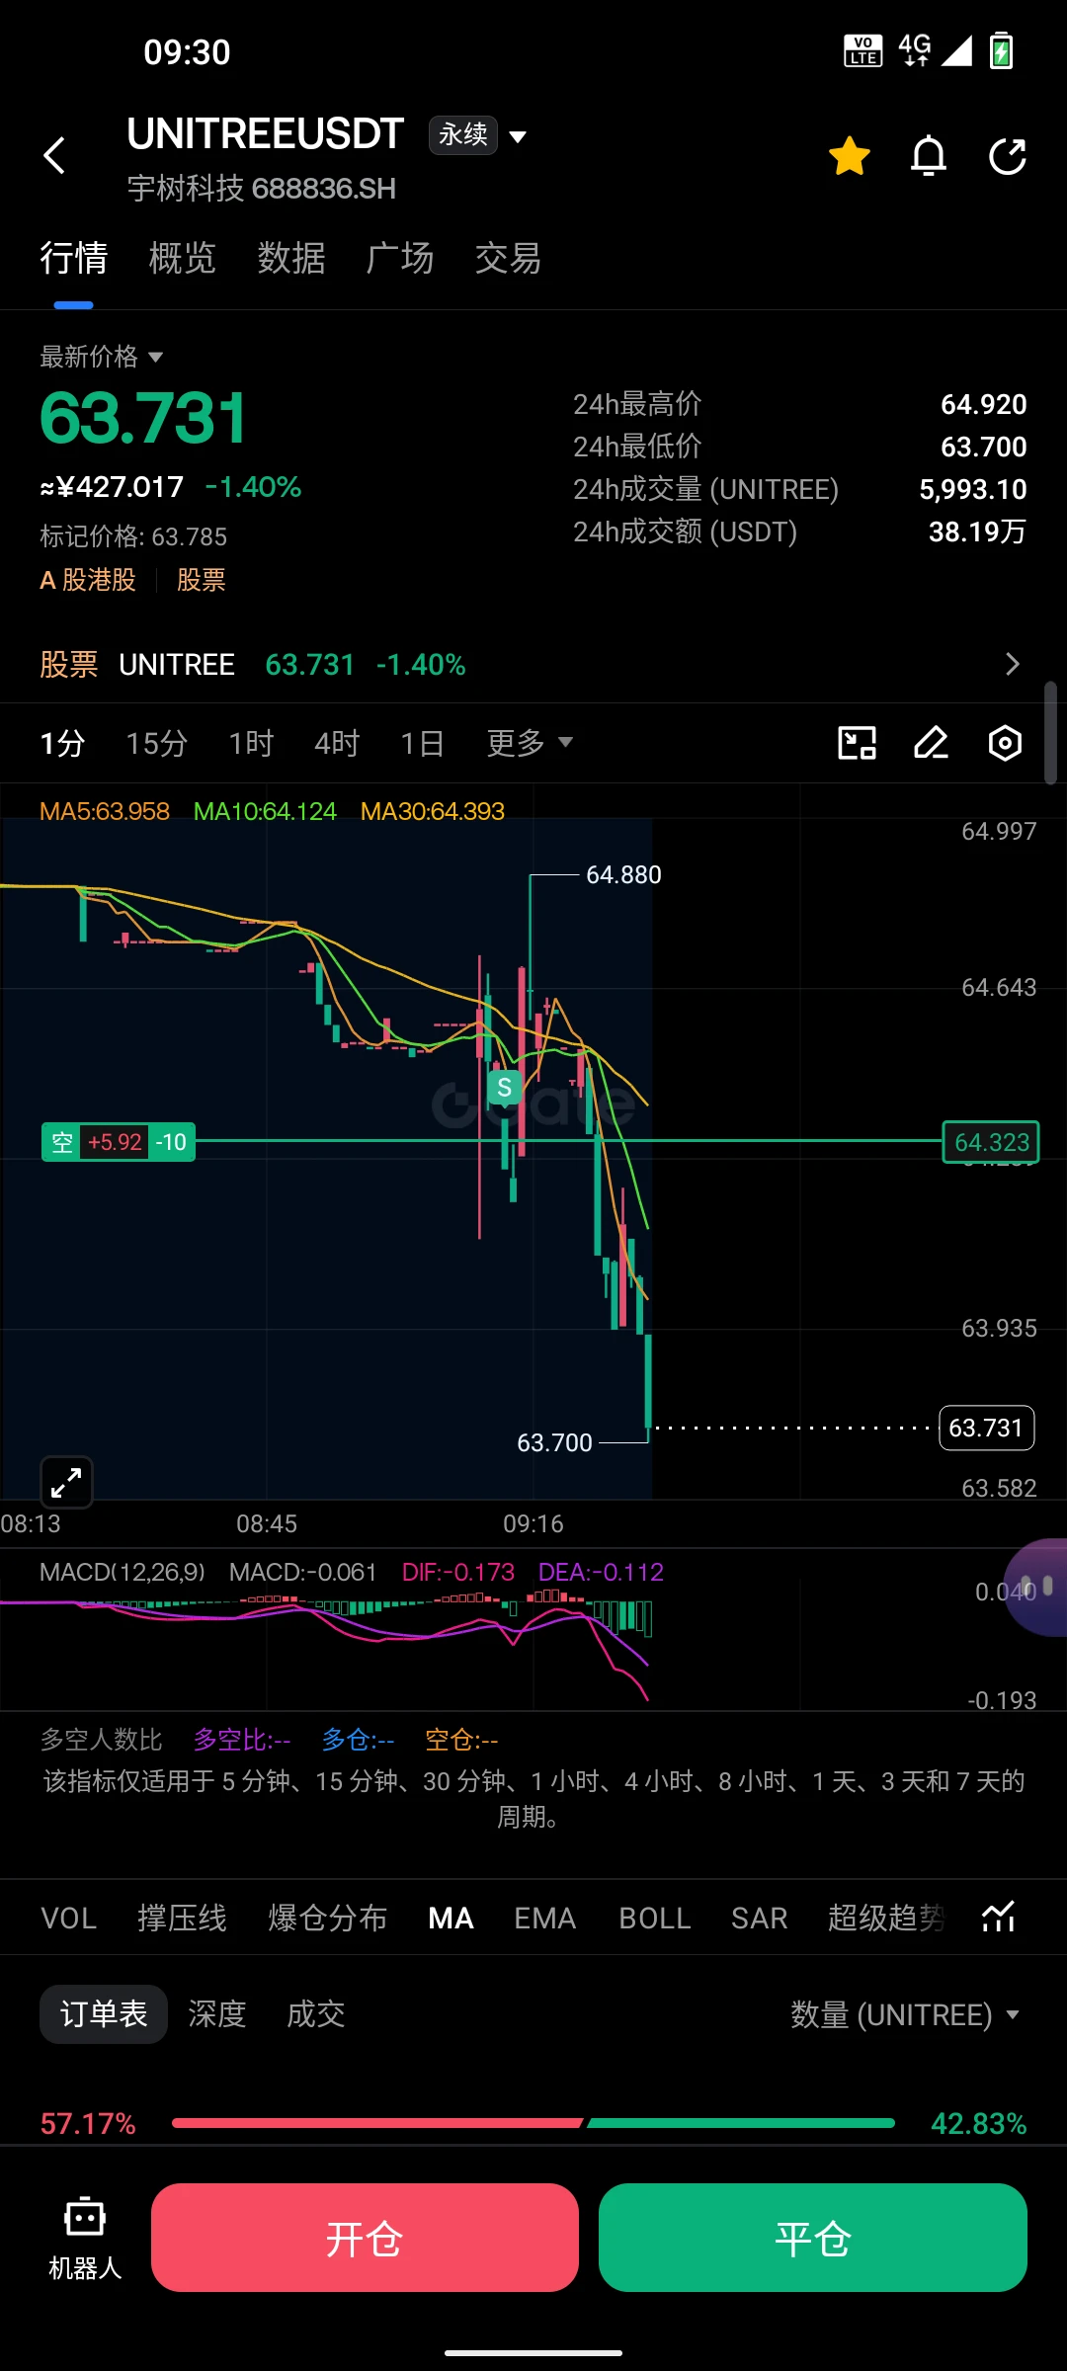The height and width of the screenshot is (2371, 1067).
Task: Open price alert bell icon
Action: point(929,156)
